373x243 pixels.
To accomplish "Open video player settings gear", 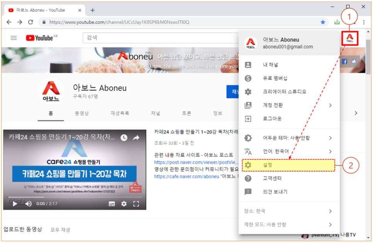I will 124,204.
